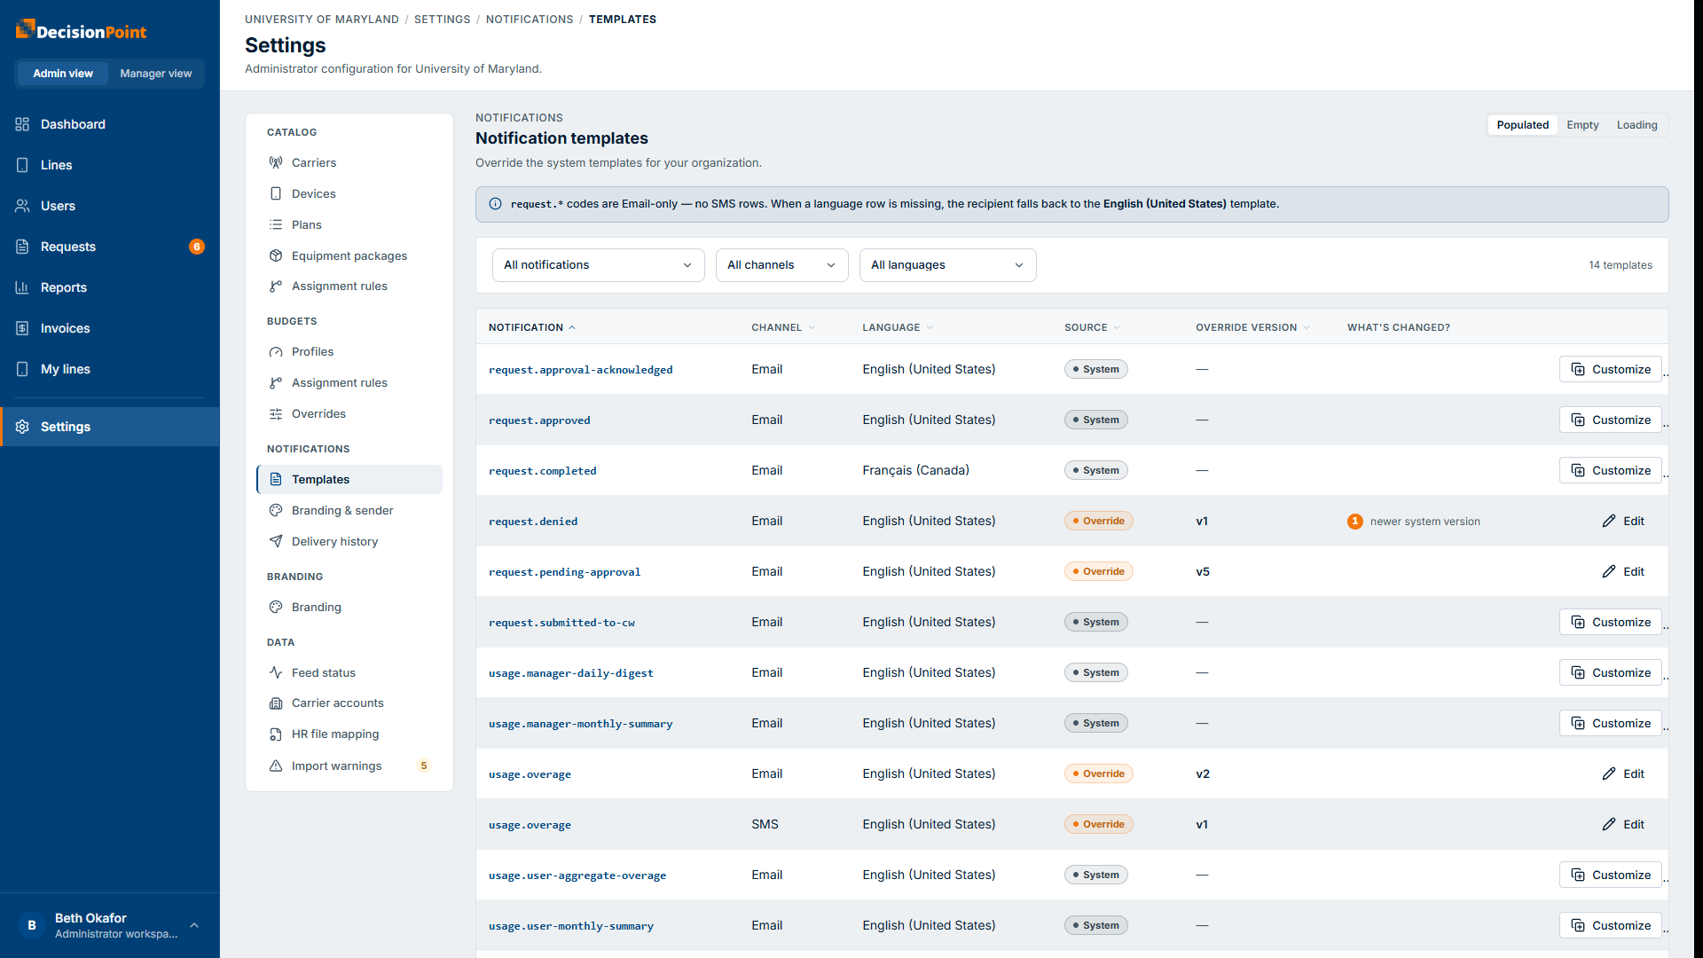Customize usage.user-monthly-summary template
Image resolution: width=1703 pixels, height=958 pixels.
(x=1611, y=926)
